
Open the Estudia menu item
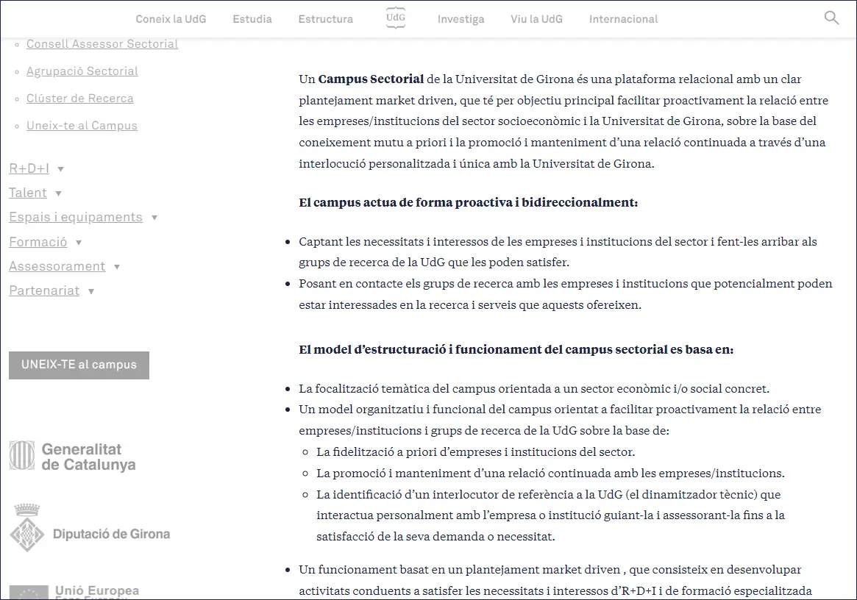[x=252, y=19]
